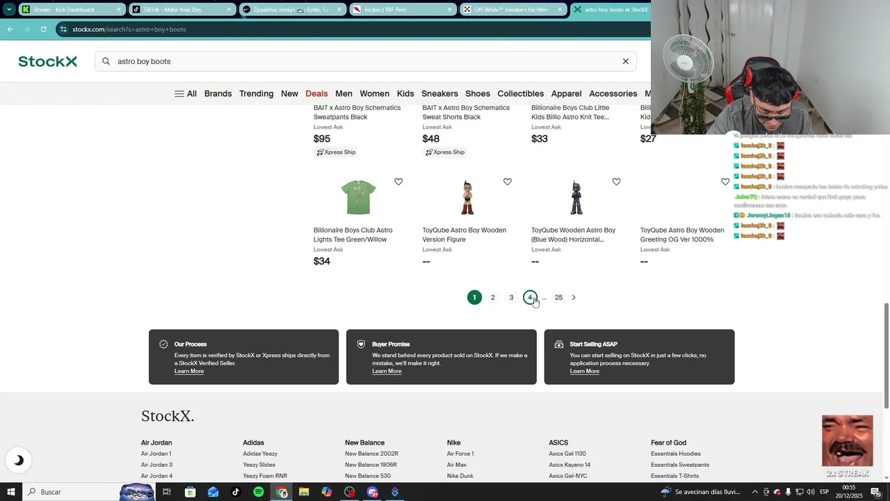Open the Essentials Hoodies footer link
The width and height of the screenshot is (890, 501).
pyautogui.click(x=676, y=454)
